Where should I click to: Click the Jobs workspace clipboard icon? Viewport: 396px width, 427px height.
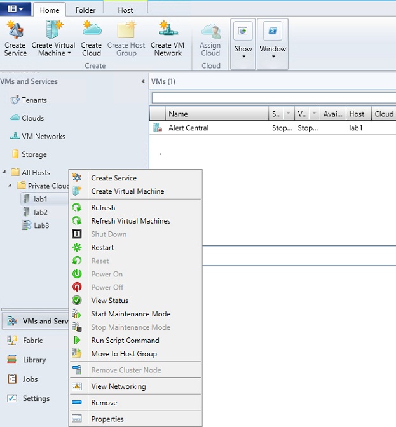pos(12,379)
